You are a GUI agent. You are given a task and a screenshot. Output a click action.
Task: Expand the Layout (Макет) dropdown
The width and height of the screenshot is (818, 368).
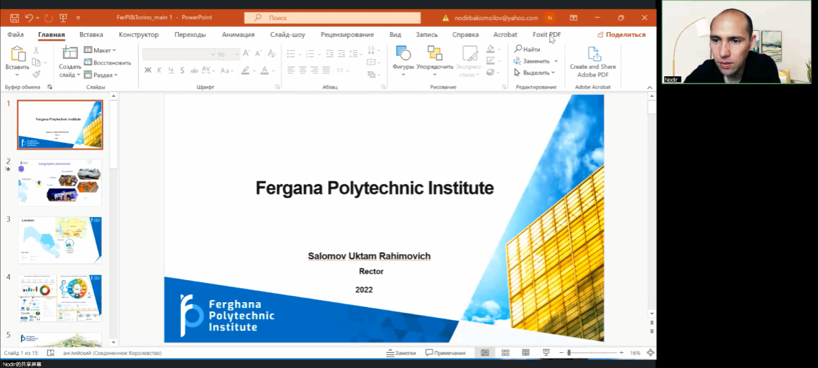100,50
